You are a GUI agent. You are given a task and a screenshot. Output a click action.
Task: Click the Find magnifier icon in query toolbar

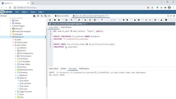click(71, 20)
